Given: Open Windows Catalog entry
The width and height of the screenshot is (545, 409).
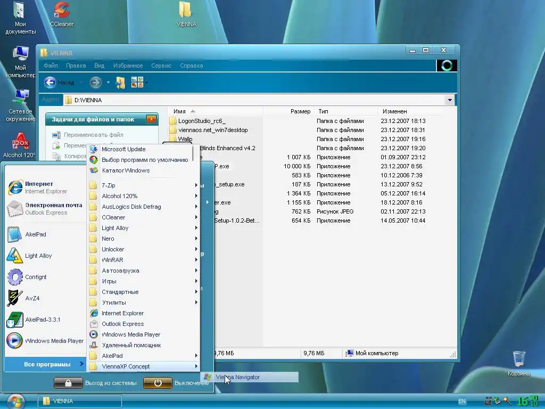Looking at the screenshot, I should point(144,170).
